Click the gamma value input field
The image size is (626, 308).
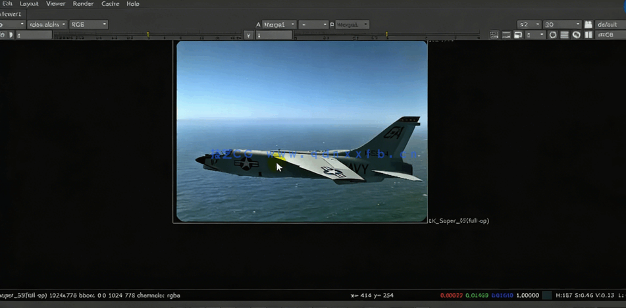273,35
